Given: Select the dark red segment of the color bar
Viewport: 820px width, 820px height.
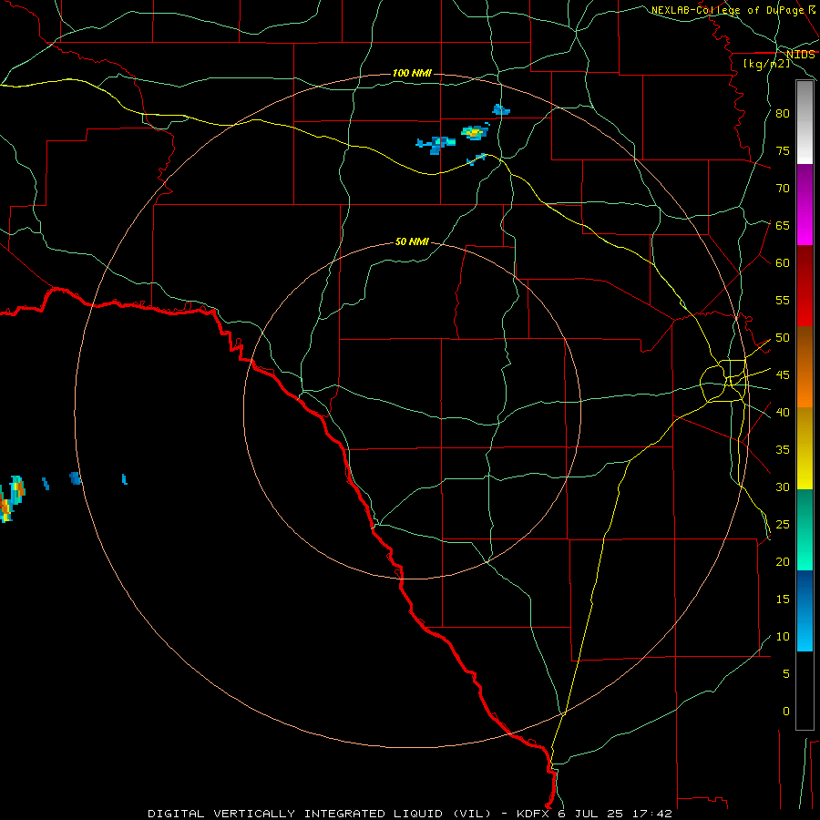Looking at the screenshot, I should coord(805,286).
